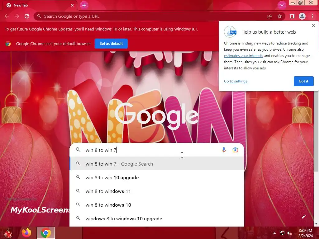This screenshot has height=239, width=319.
Task: Expand the tab search dropdown arrow
Action: pos(282,5)
